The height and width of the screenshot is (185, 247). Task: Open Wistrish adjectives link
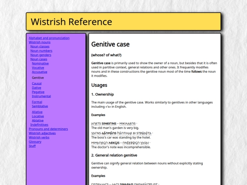(42, 133)
